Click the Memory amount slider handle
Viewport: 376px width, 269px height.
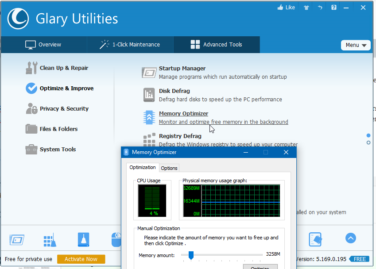pyautogui.click(x=191, y=255)
